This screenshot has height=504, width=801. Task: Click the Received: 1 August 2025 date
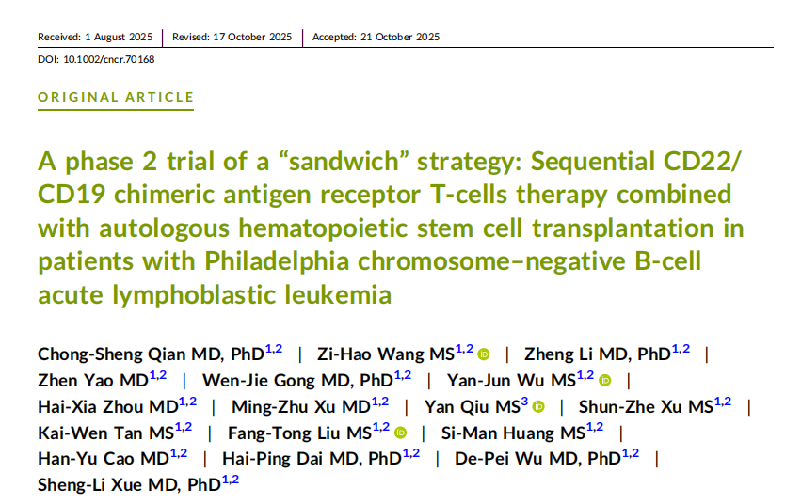pyautogui.click(x=95, y=37)
